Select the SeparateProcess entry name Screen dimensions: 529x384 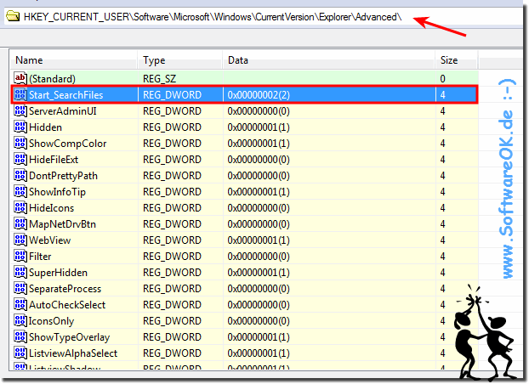coord(65,289)
